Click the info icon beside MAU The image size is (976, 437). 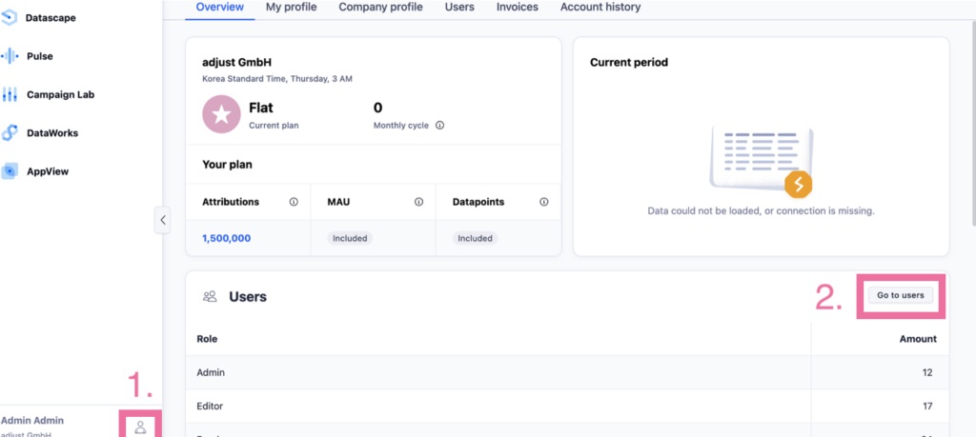tap(419, 202)
